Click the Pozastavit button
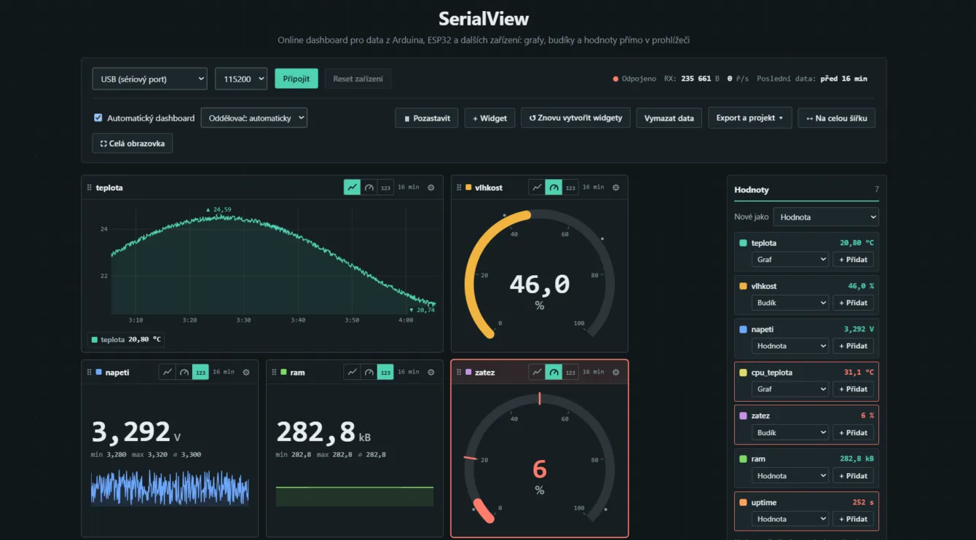 (427, 118)
